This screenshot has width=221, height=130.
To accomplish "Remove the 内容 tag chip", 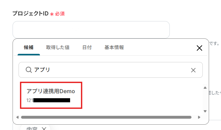I will (44, 128).
